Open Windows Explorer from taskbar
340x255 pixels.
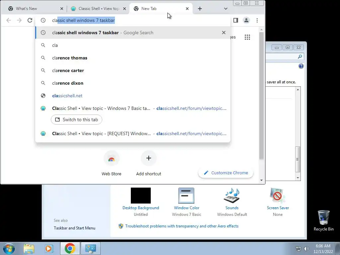[29, 248]
